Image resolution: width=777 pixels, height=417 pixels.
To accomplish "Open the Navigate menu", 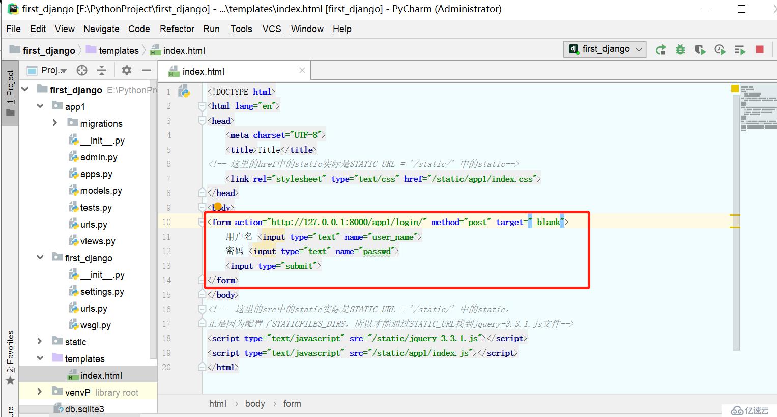I will 101,29.
